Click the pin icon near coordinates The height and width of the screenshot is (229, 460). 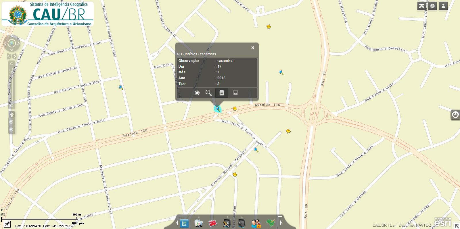point(7,224)
